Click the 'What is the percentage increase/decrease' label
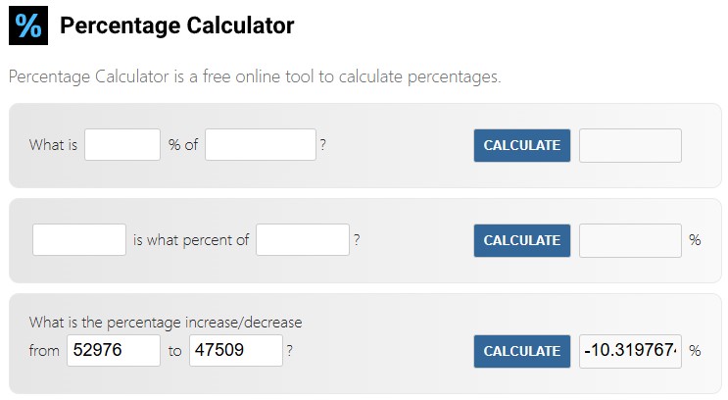The image size is (728, 400). [x=166, y=323]
